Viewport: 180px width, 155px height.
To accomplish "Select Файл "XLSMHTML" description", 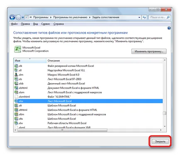I will pos(59,97).
